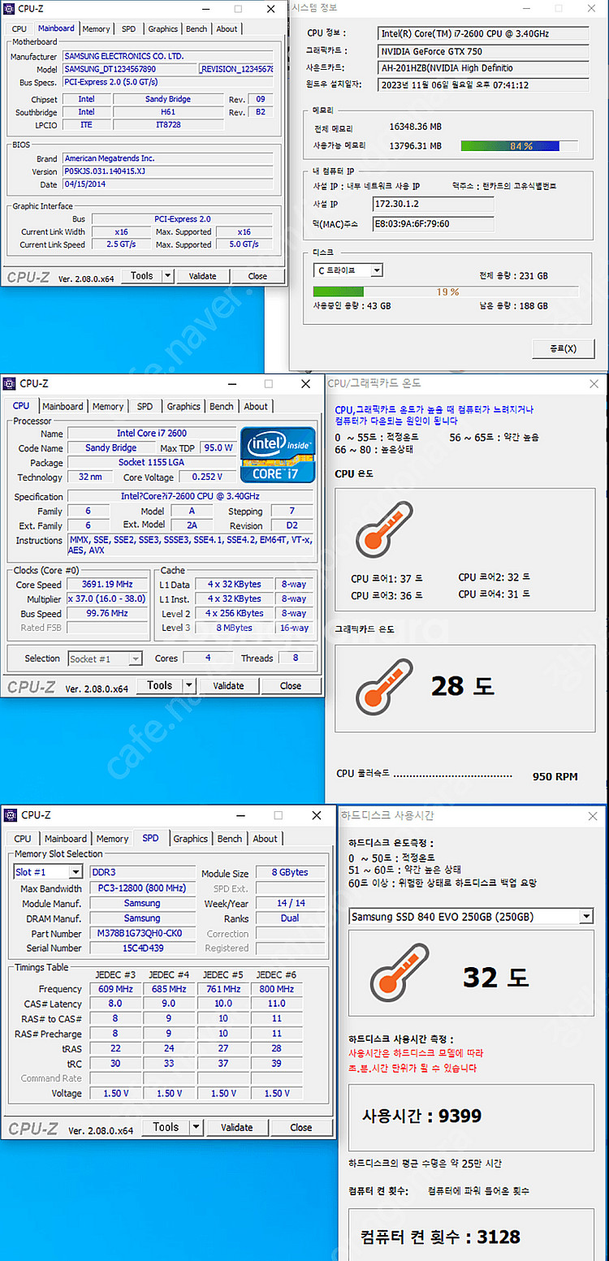This screenshot has width=609, height=1261.
Task: Click the Package value Socket 1155 LGA
Action: pyautogui.click(x=151, y=463)
